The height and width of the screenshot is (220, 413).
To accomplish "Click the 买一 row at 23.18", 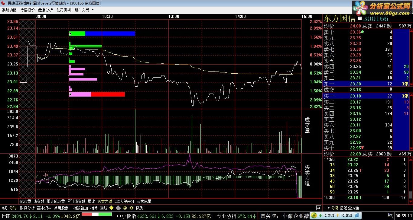I will (367, 96).
